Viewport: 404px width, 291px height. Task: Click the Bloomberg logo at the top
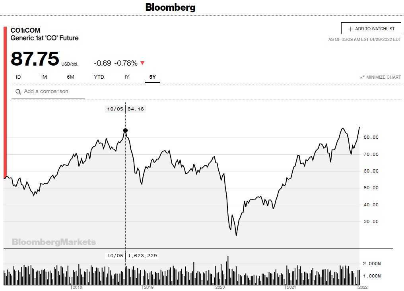point(170,7)
